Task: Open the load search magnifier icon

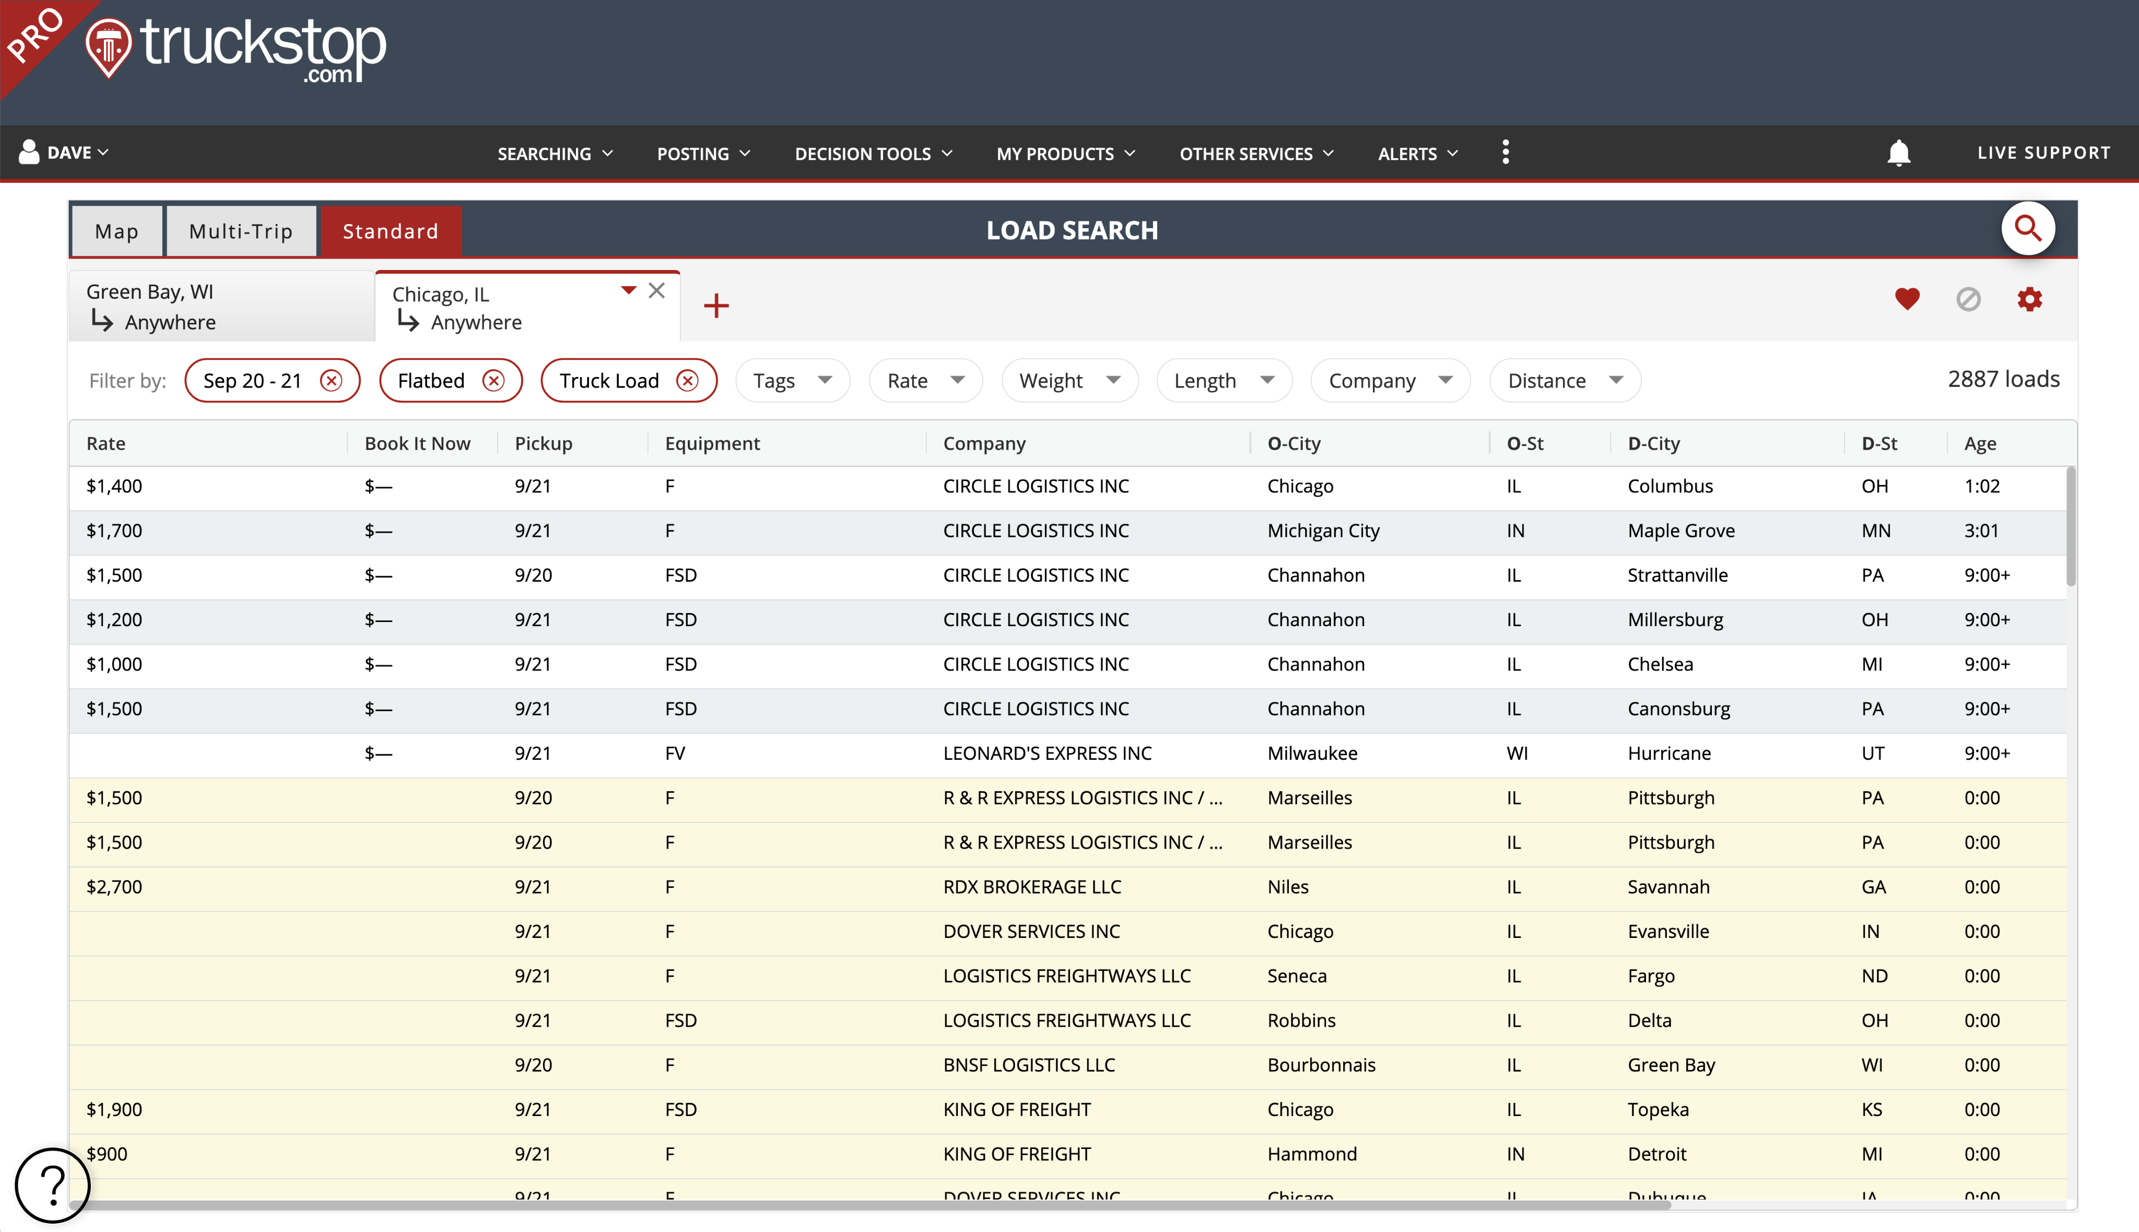Action: [2027, 228]
